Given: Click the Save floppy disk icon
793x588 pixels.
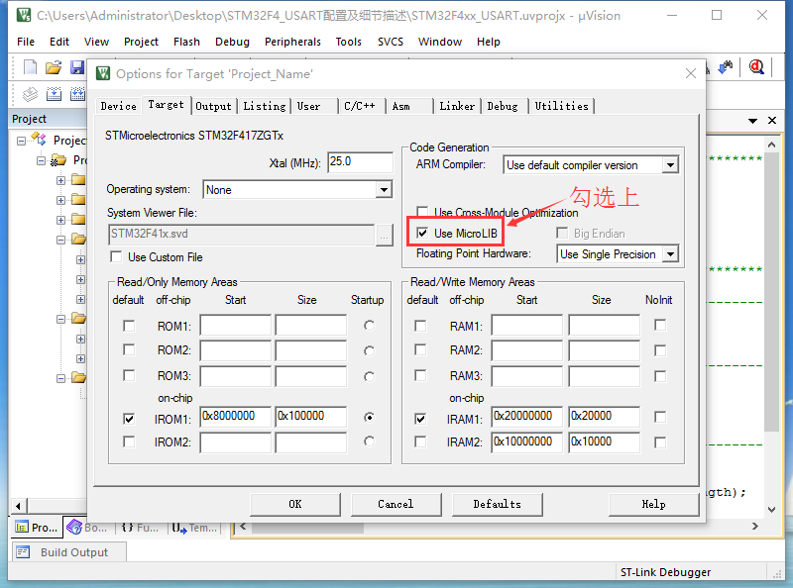Looking at the screenshot, I should point(77,67).
